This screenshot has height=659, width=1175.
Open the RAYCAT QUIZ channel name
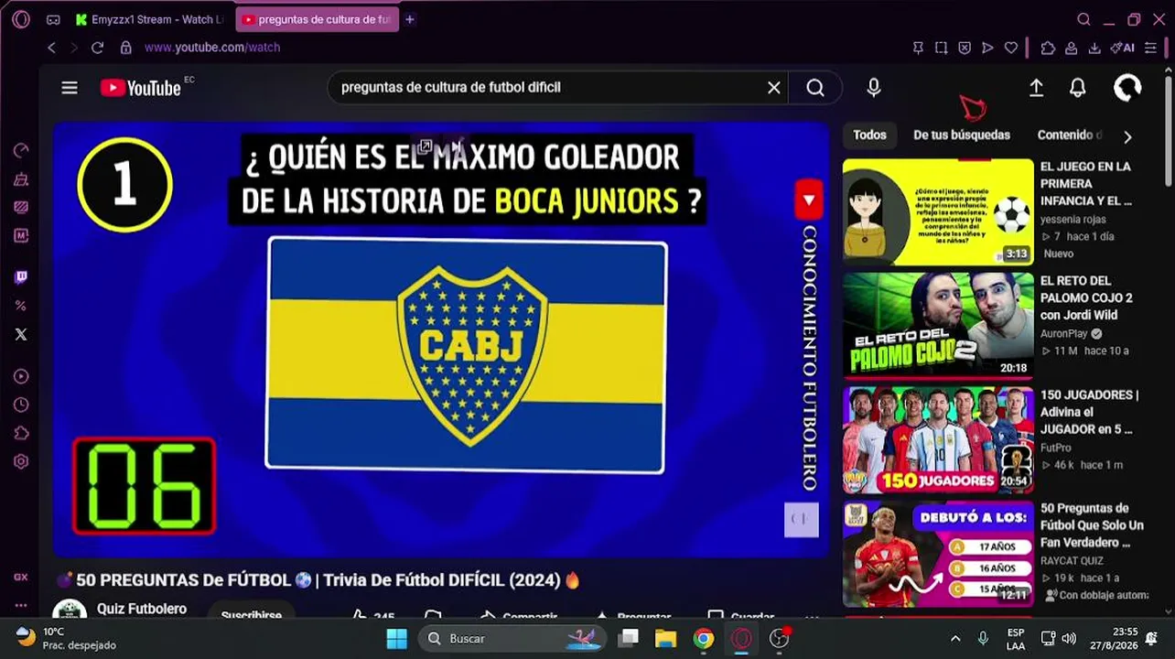coord(1072,560)
